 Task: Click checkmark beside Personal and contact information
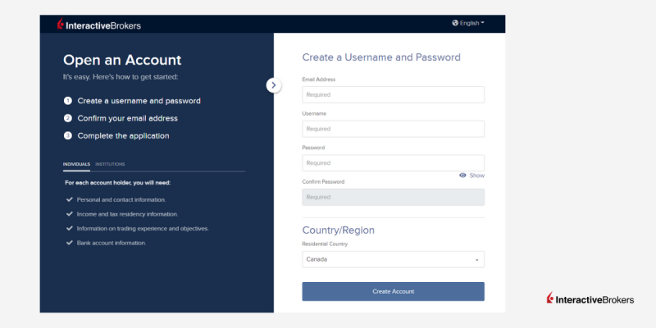click(x=70, y=199)
